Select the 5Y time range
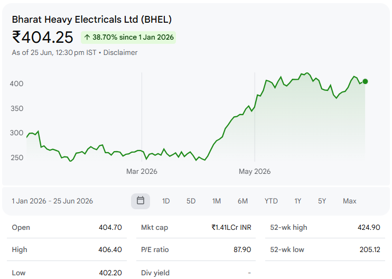 tap(322, 201)
